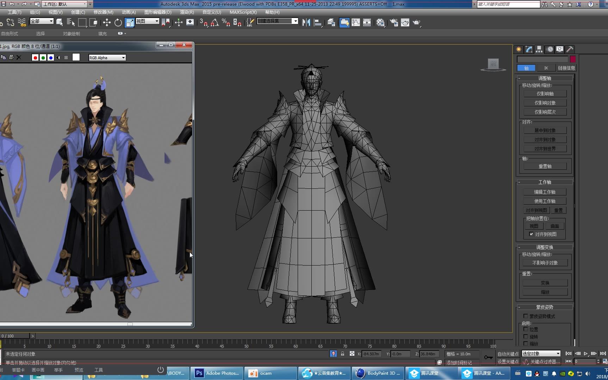
Task: Select the Select Object arrow tool
Action: [x=60, y=23]
